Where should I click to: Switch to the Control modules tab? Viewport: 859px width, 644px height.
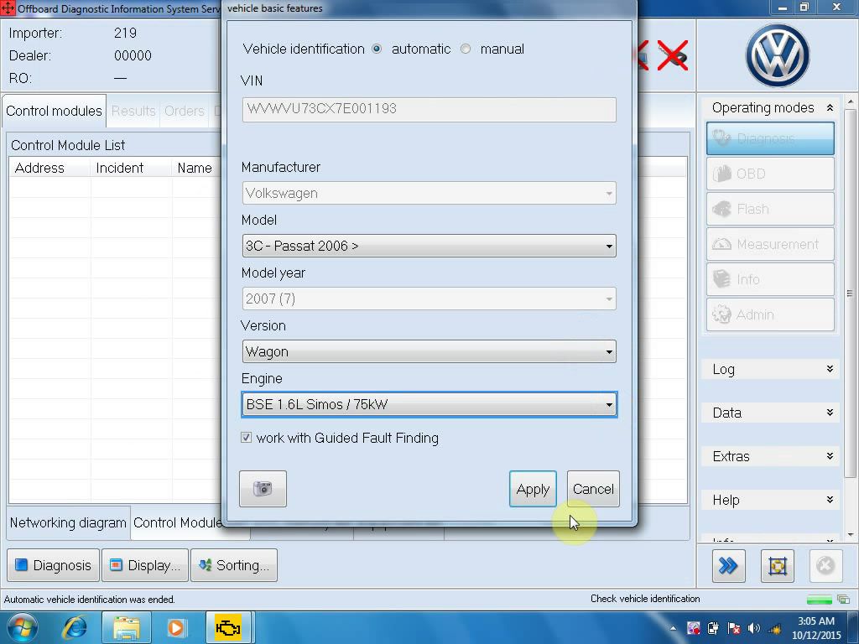[54, 112]
